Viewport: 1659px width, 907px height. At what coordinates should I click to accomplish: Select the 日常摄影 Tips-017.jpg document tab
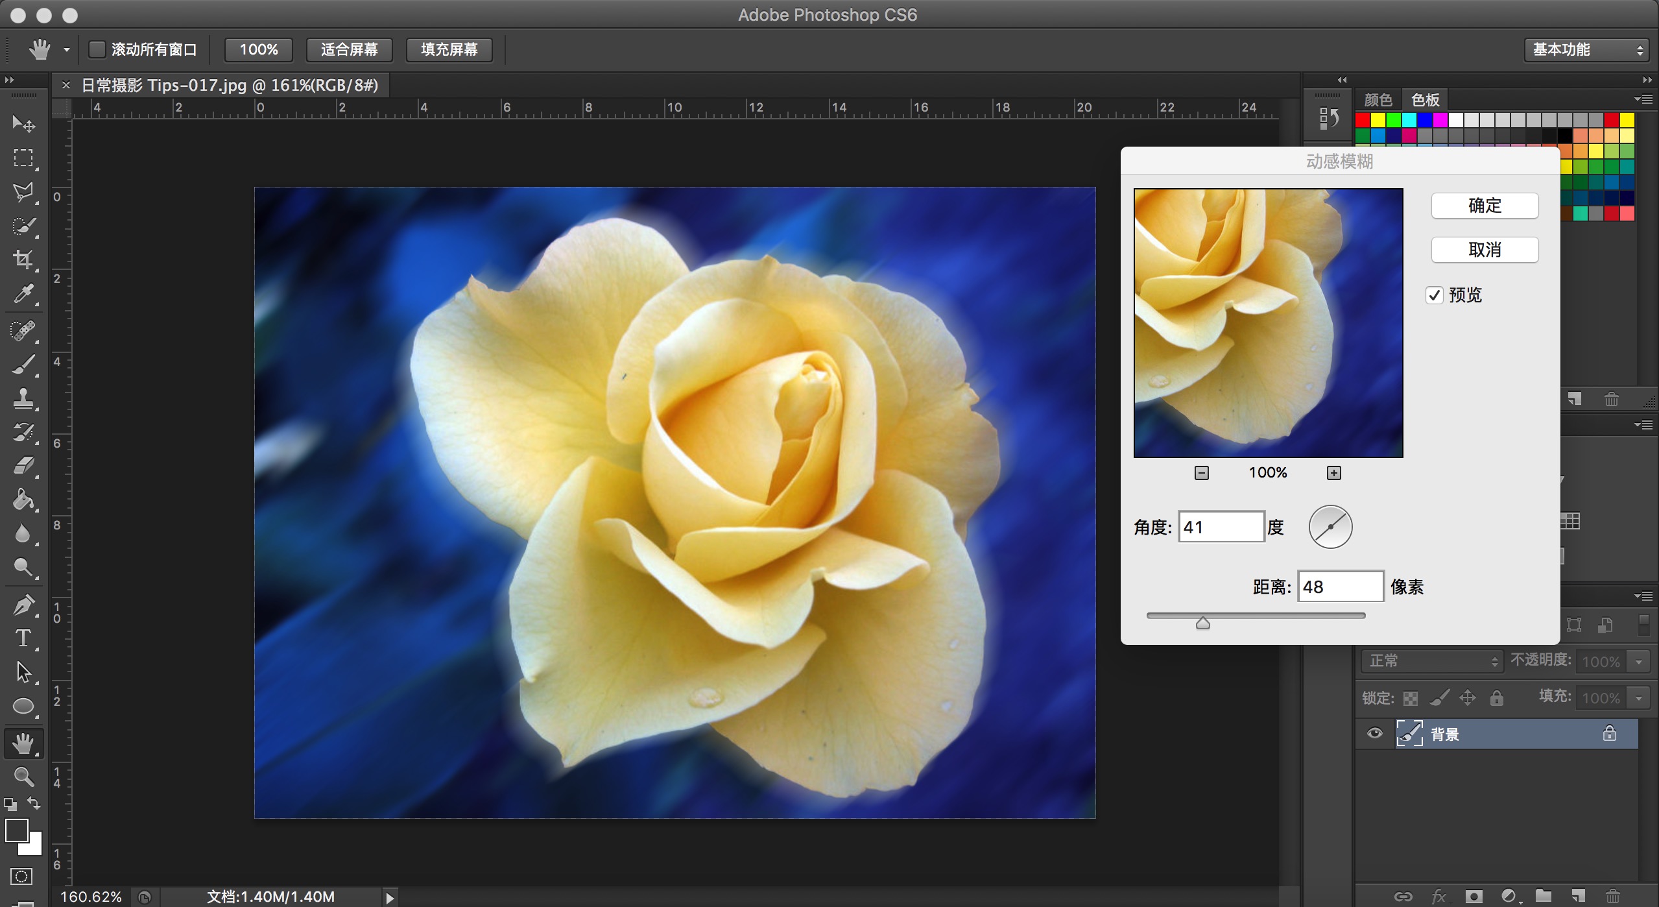[x=229, y=86]
